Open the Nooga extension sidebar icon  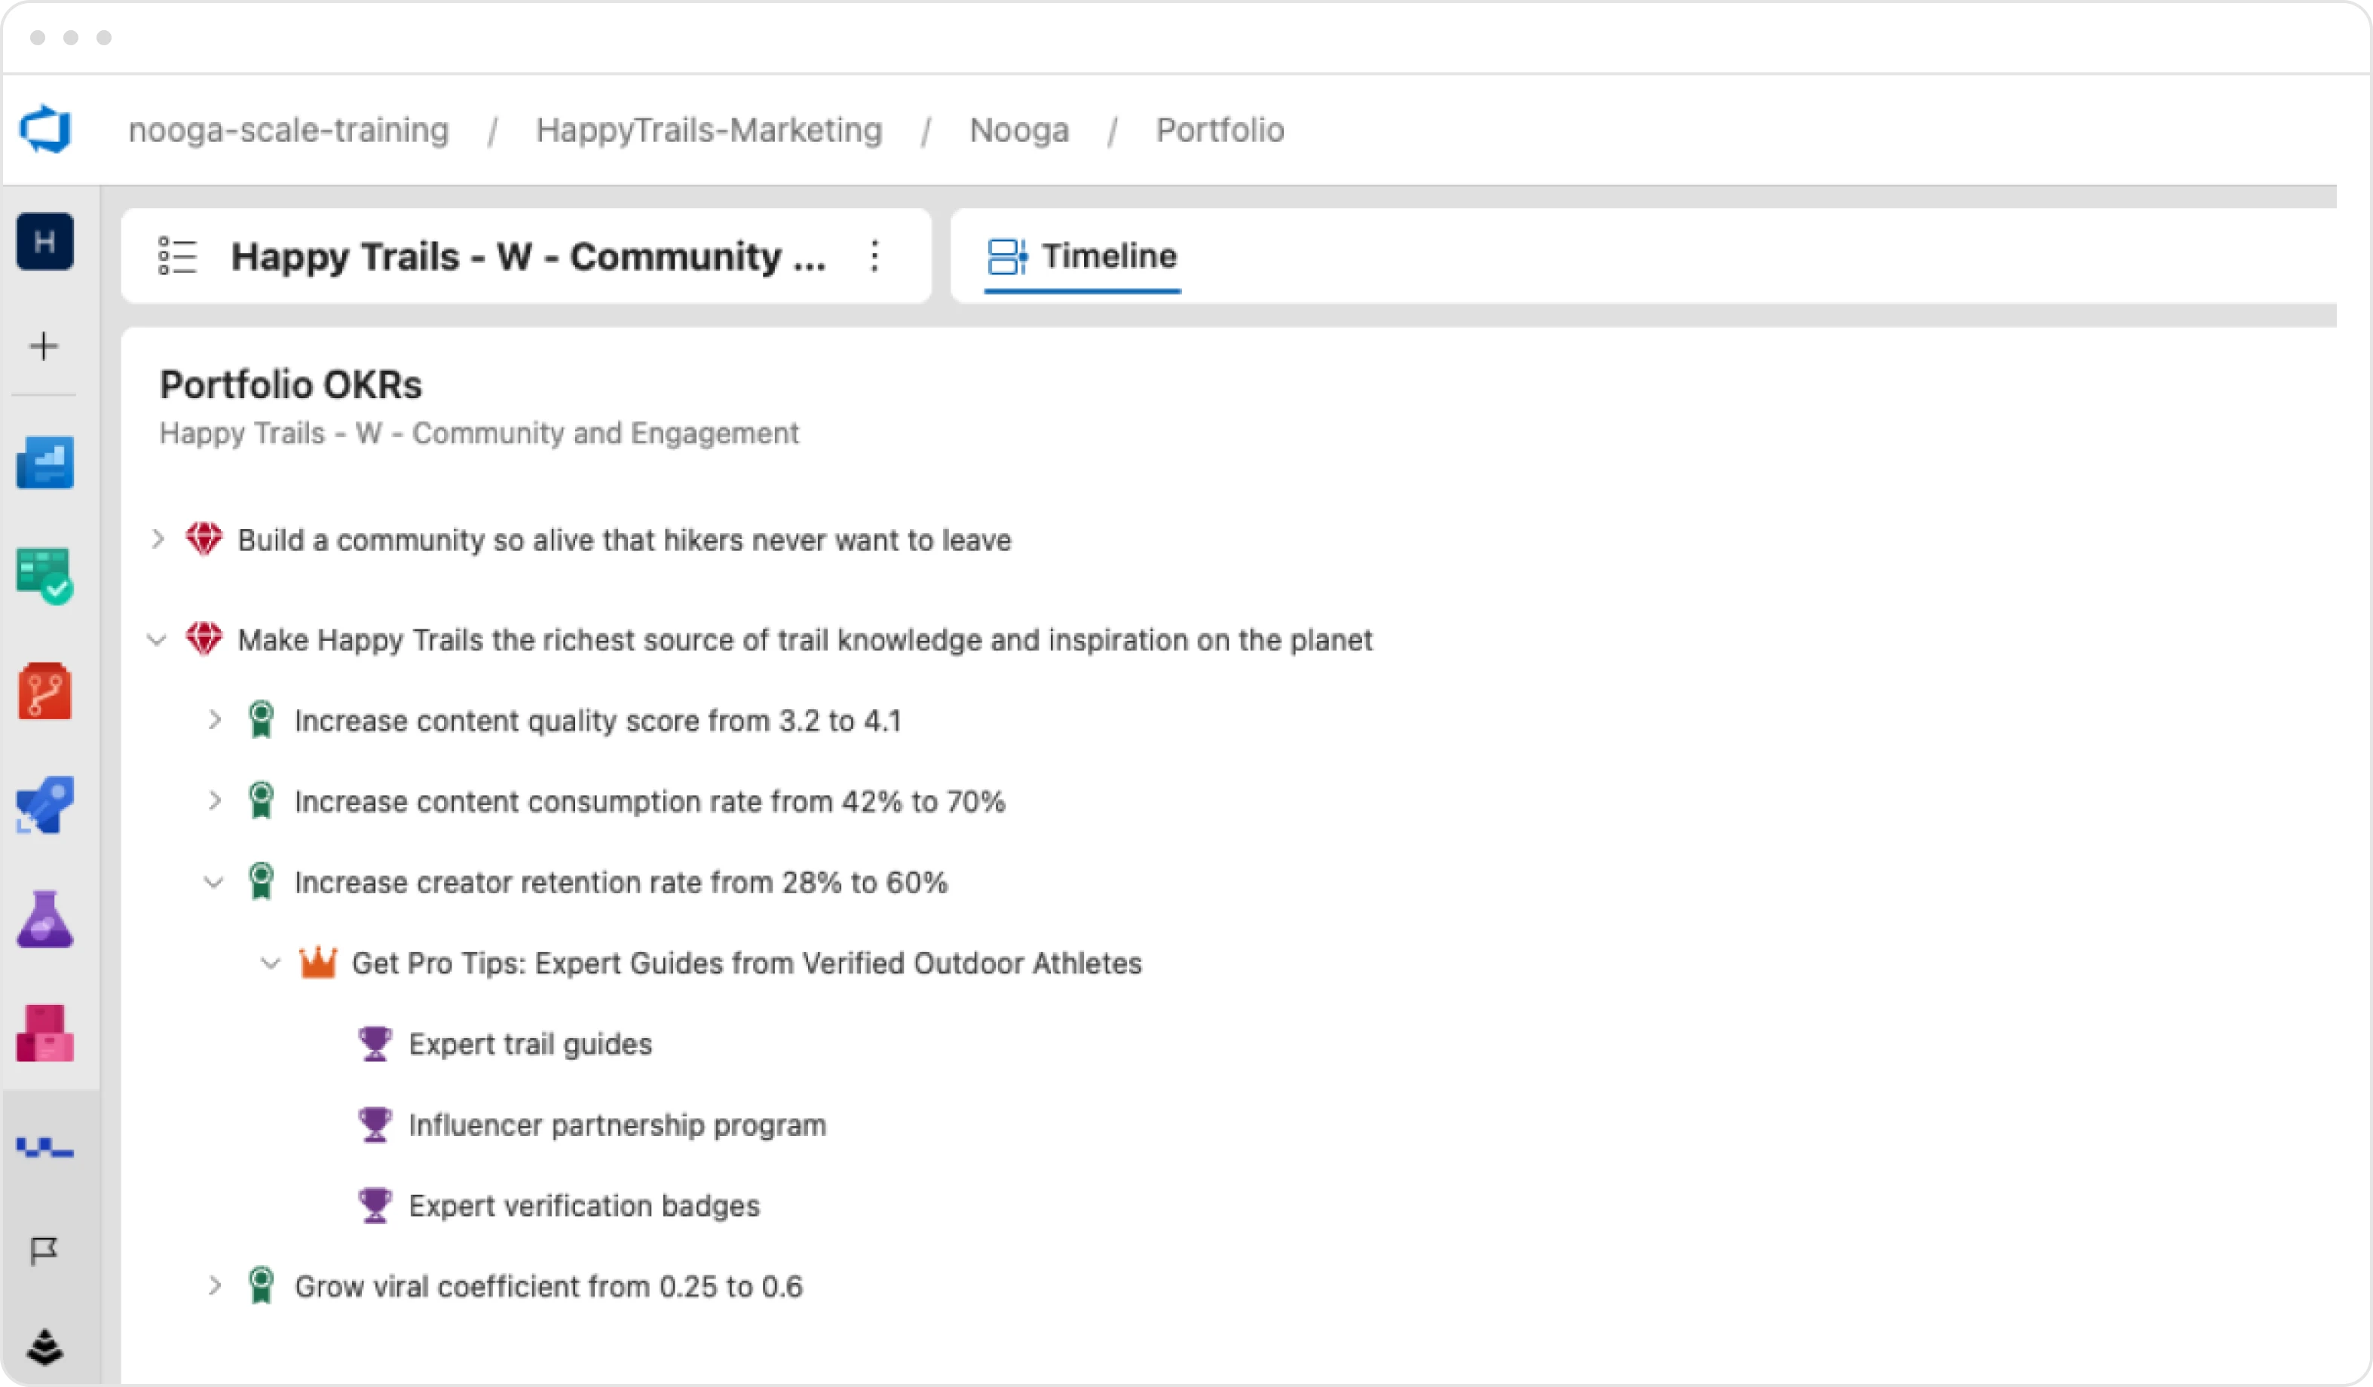[x=44, y=1147]
